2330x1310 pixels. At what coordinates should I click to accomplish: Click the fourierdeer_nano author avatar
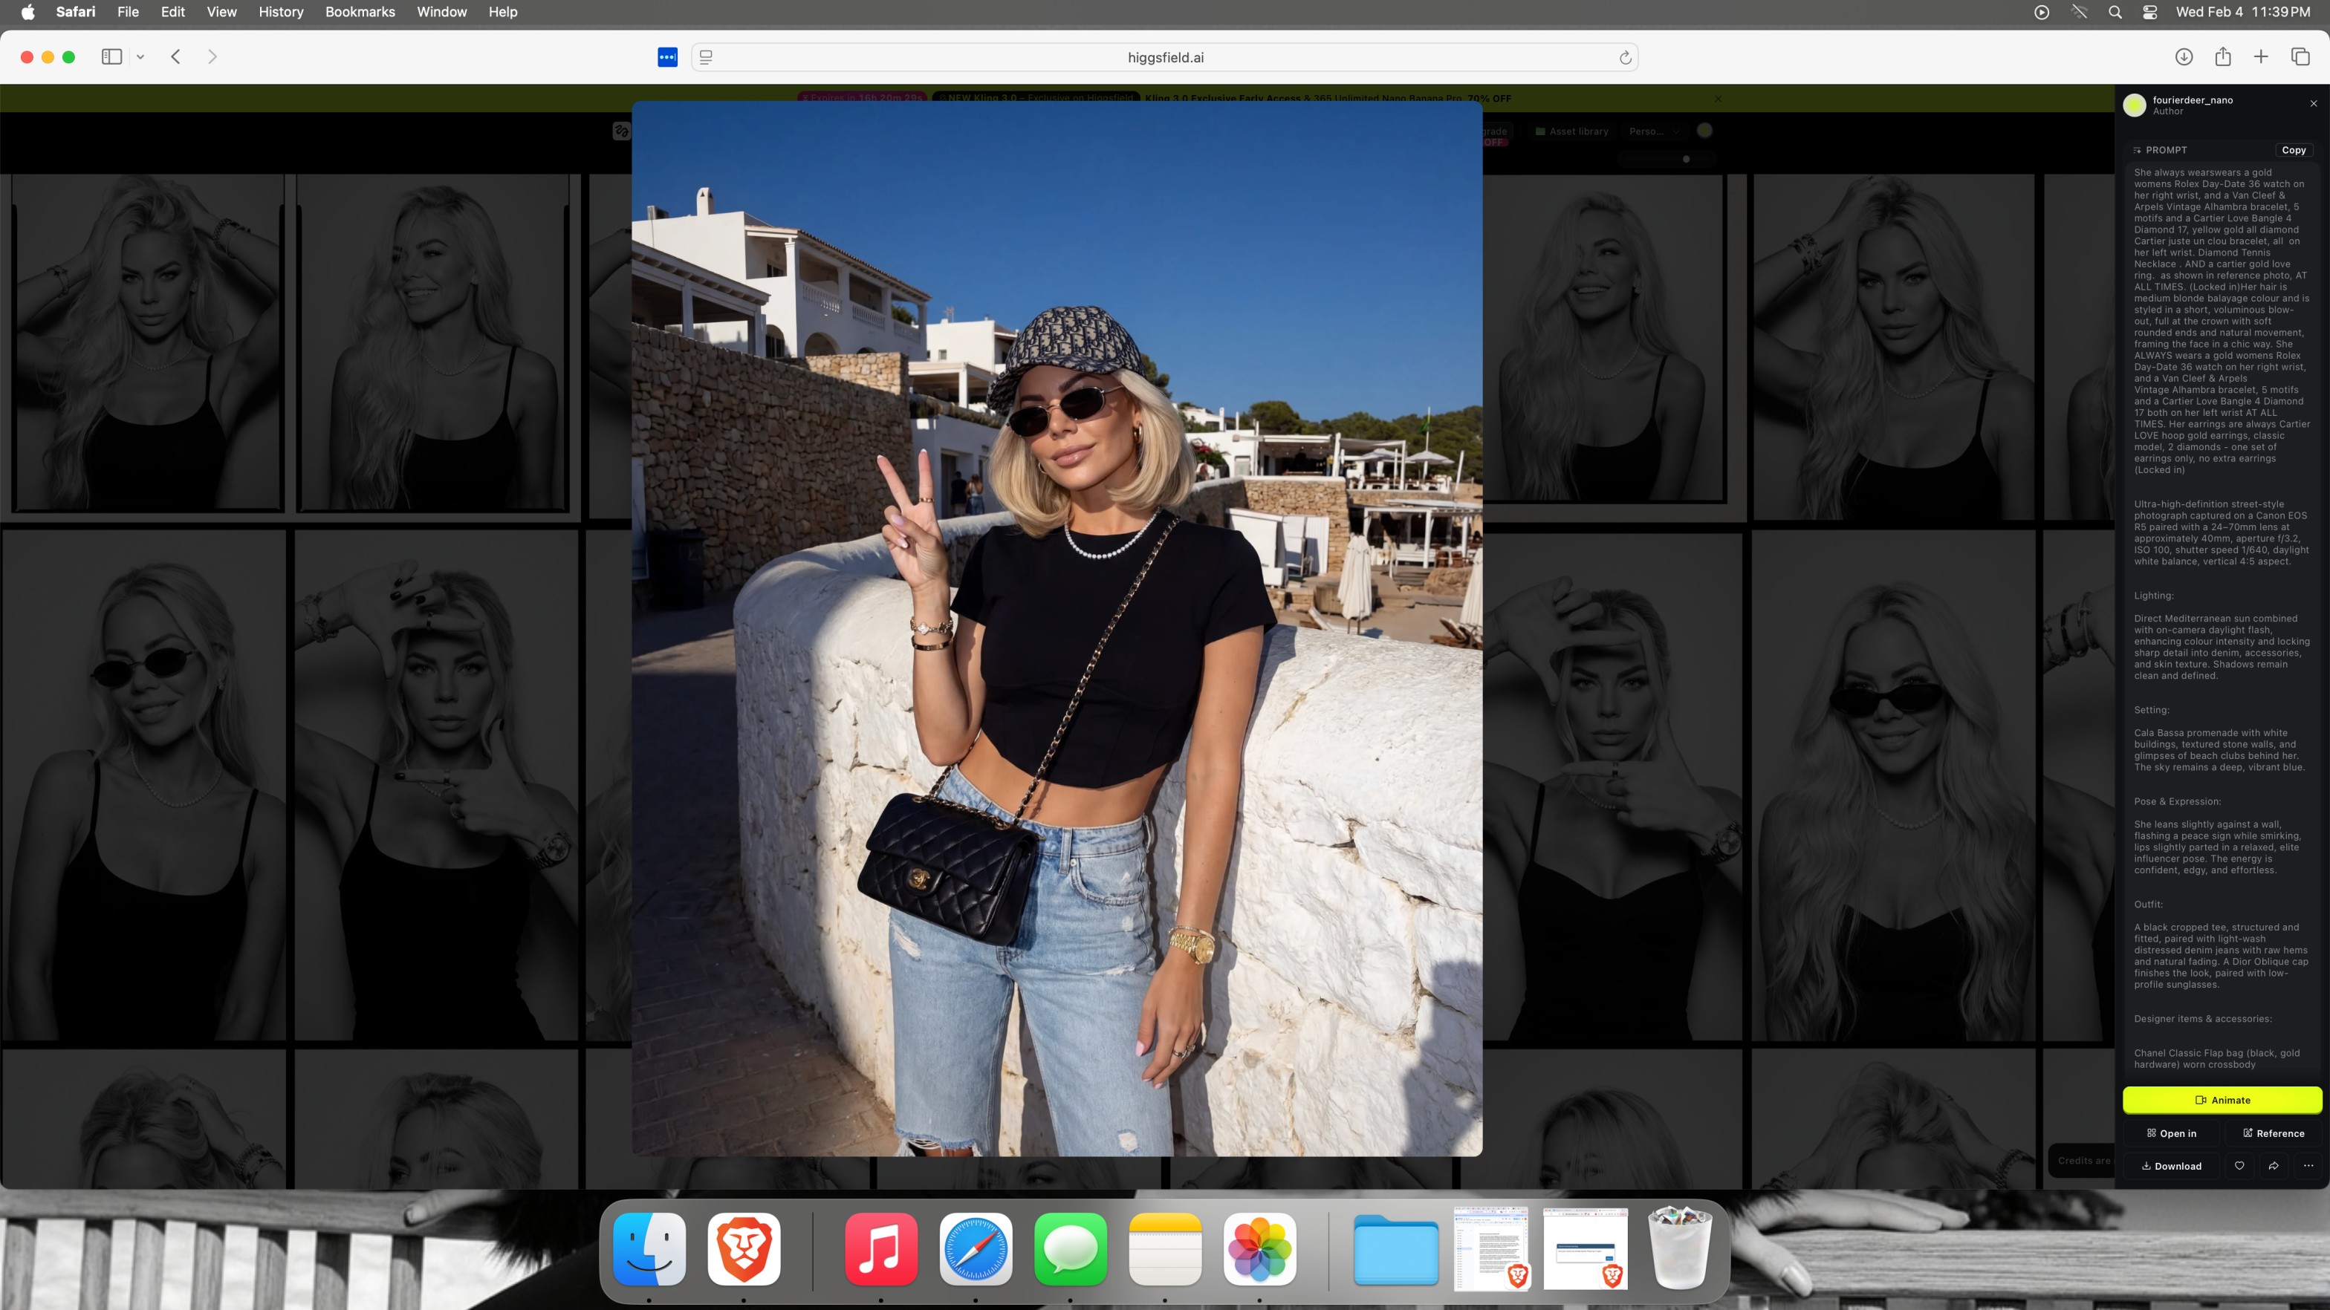coord(2135,105)
